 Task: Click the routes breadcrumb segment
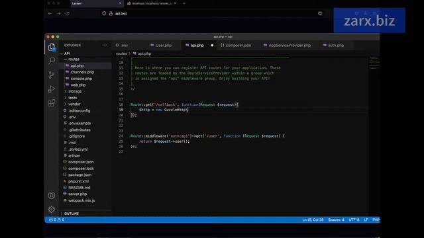click(x=121, y=54)
